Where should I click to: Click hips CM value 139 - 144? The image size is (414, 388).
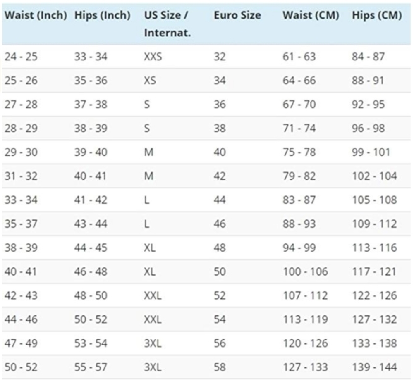pos(374,367)
